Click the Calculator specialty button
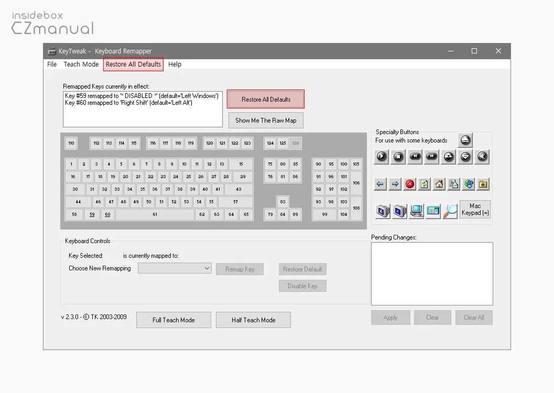This screenshot has width=554, height=393. (433, 211)
